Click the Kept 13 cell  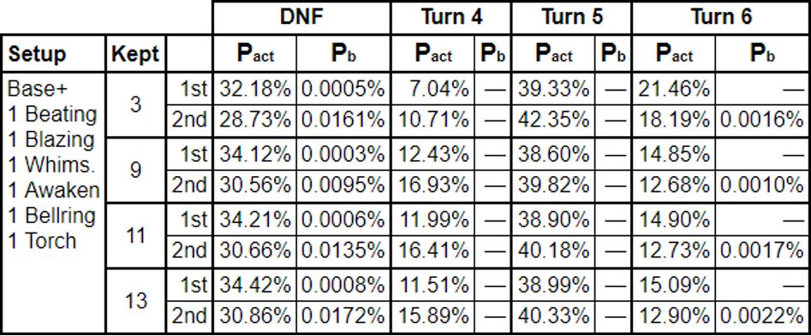(x=135, y=300)
